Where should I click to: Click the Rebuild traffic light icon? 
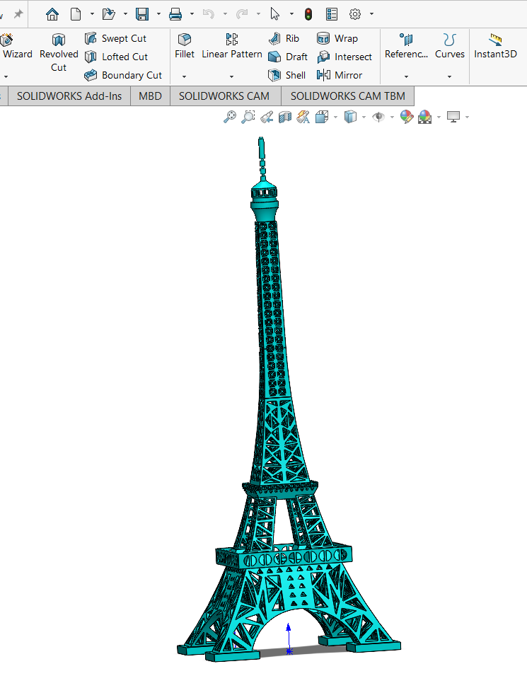pyautogui.click(x=308, y=13)
